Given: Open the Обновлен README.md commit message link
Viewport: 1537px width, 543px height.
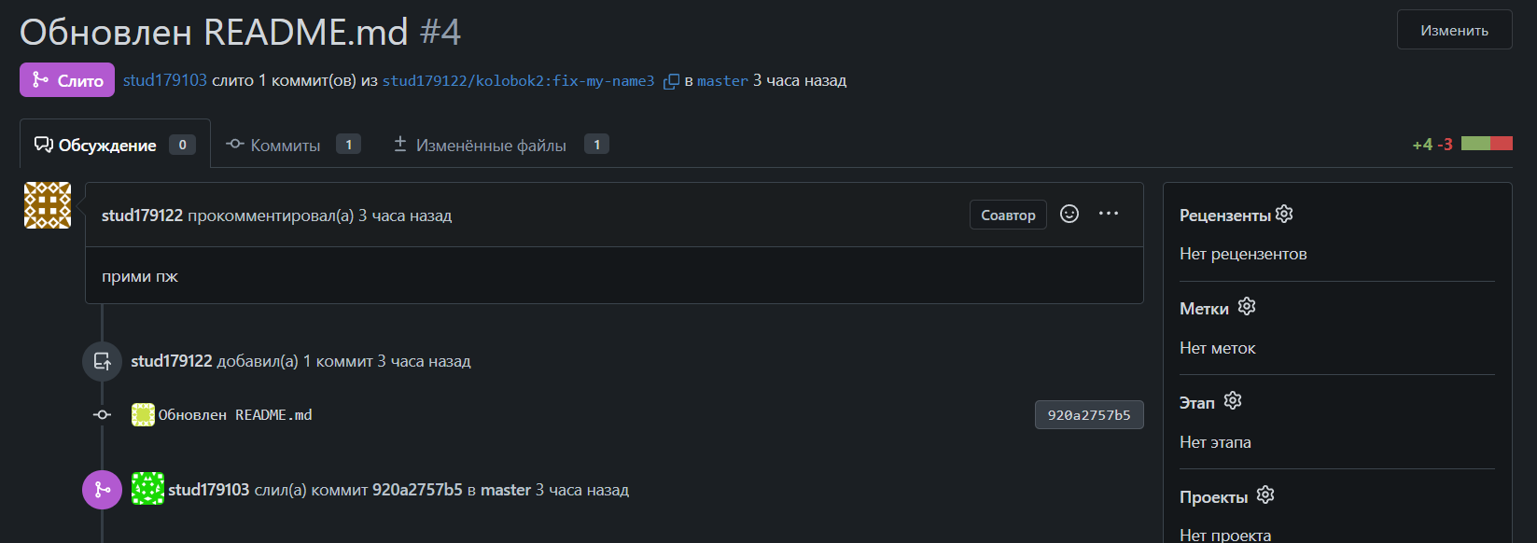Looking at the screenshot, I should [x=235, y=415].
